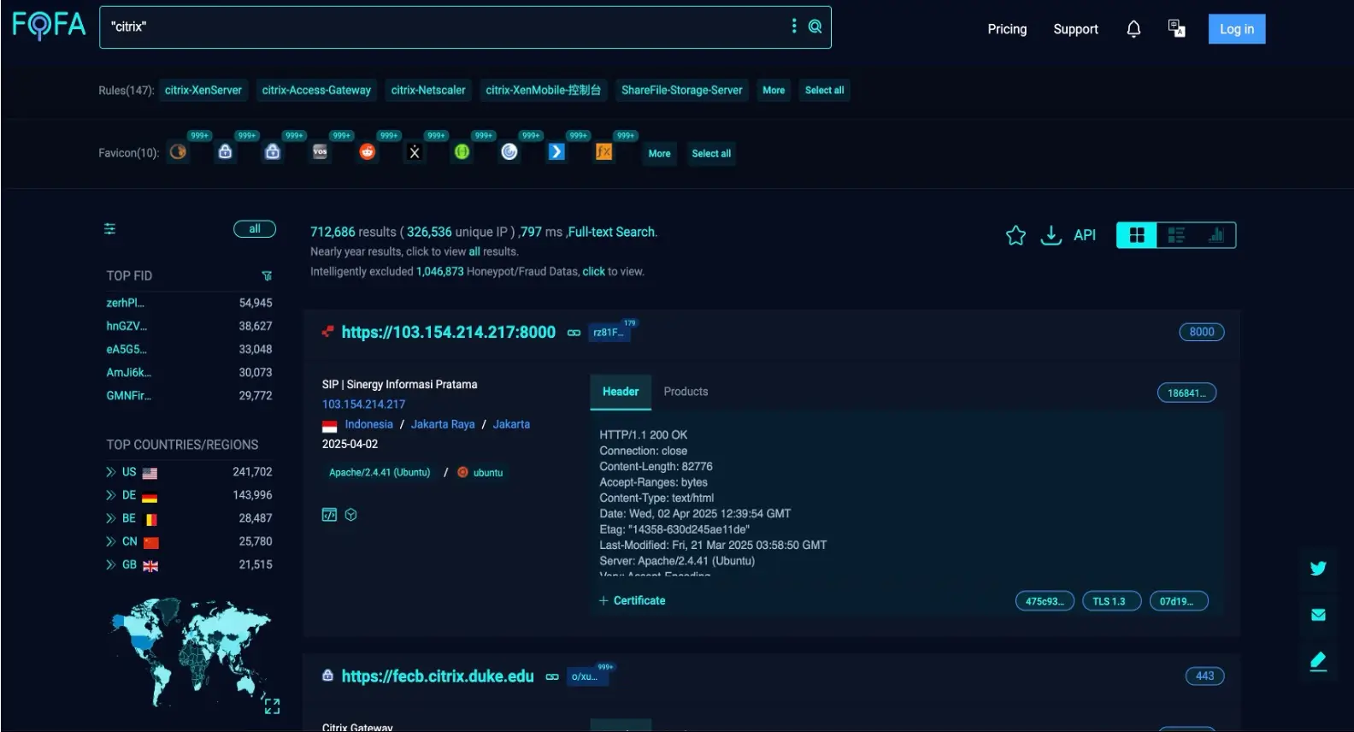
Task: Expand BE country breakdown
Action: 110,518
